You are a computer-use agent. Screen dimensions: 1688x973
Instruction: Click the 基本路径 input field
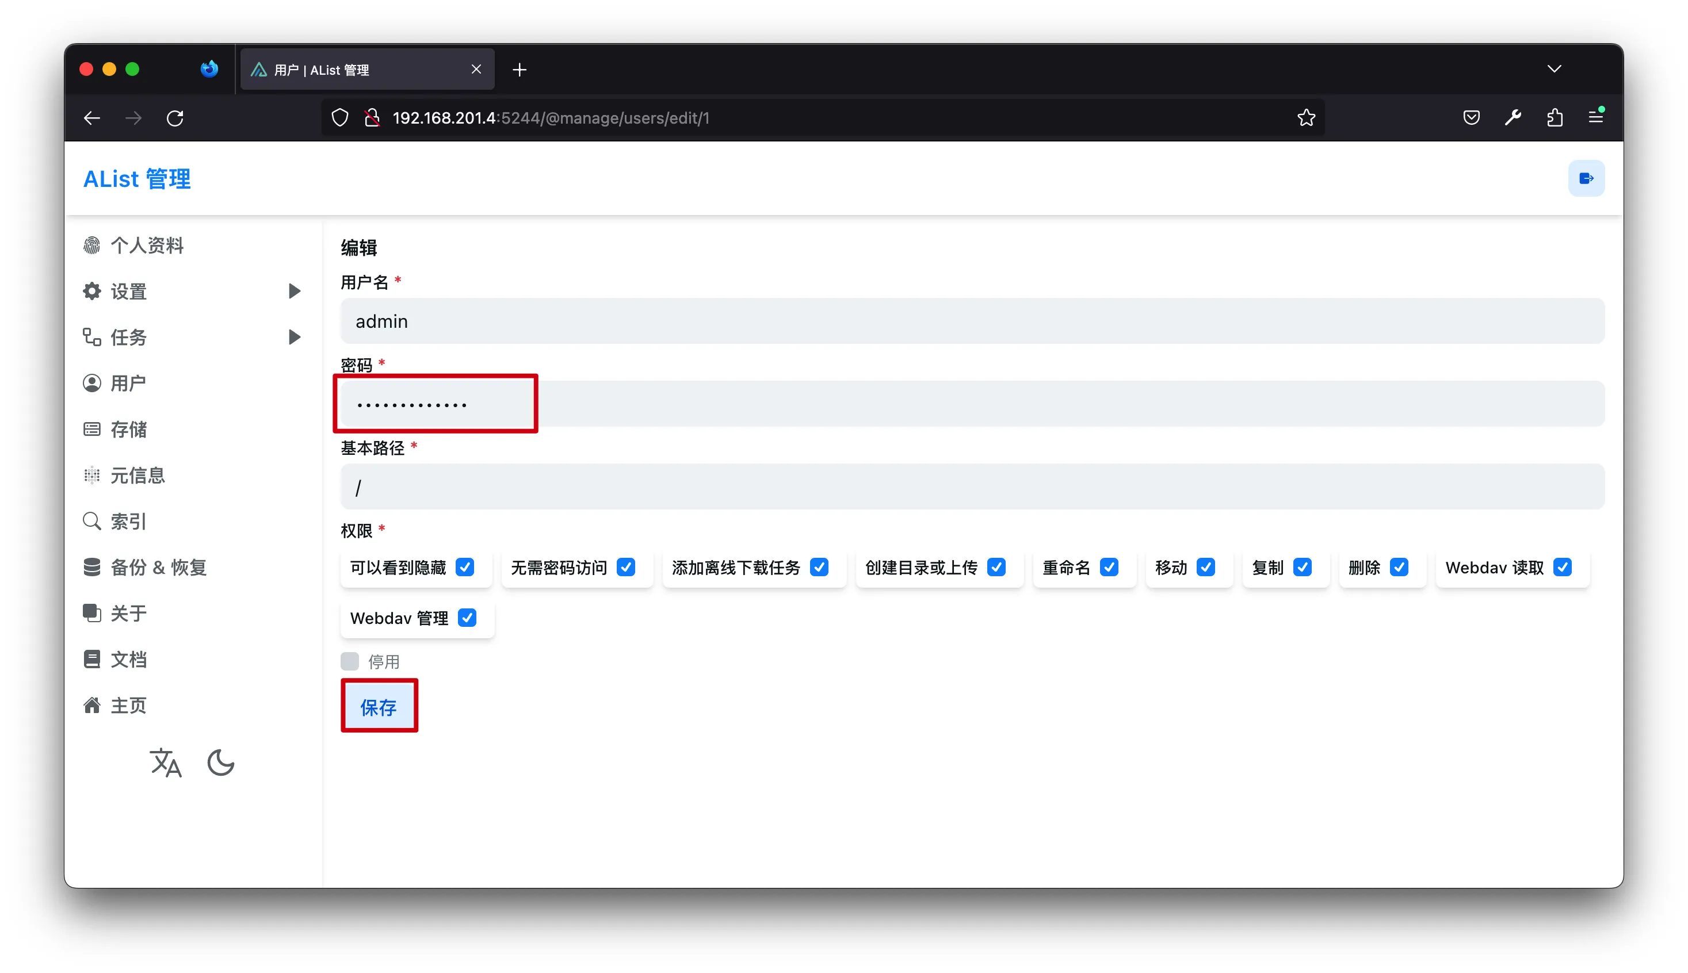(x=972, y=487)
